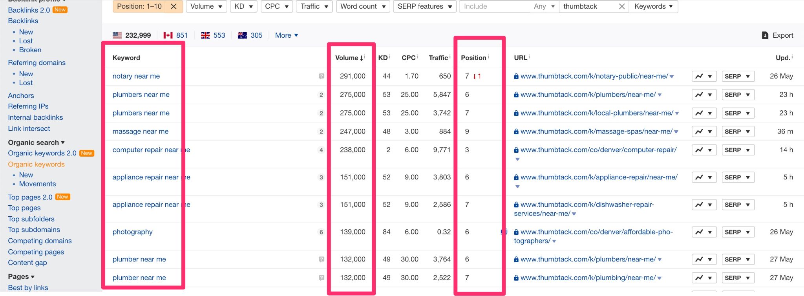
Task: Open the Volume filter dropdown
Action: point(206,6)
